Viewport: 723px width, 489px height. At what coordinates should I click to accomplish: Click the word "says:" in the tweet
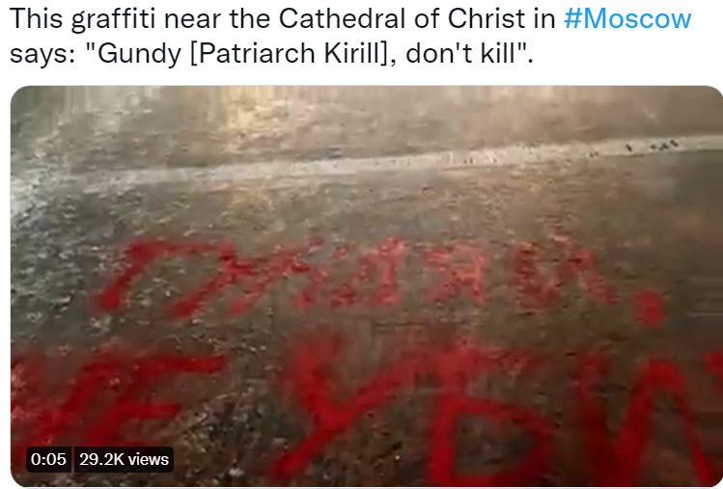point(42,55)
